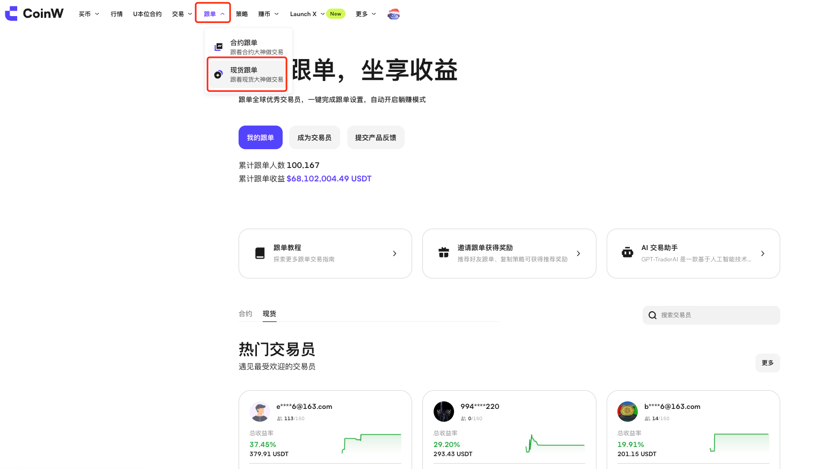Open the 更多 dropdown in top navbar
Viewport: 813px width, 469px height.
pyautogui.click(x=365, y=14)
